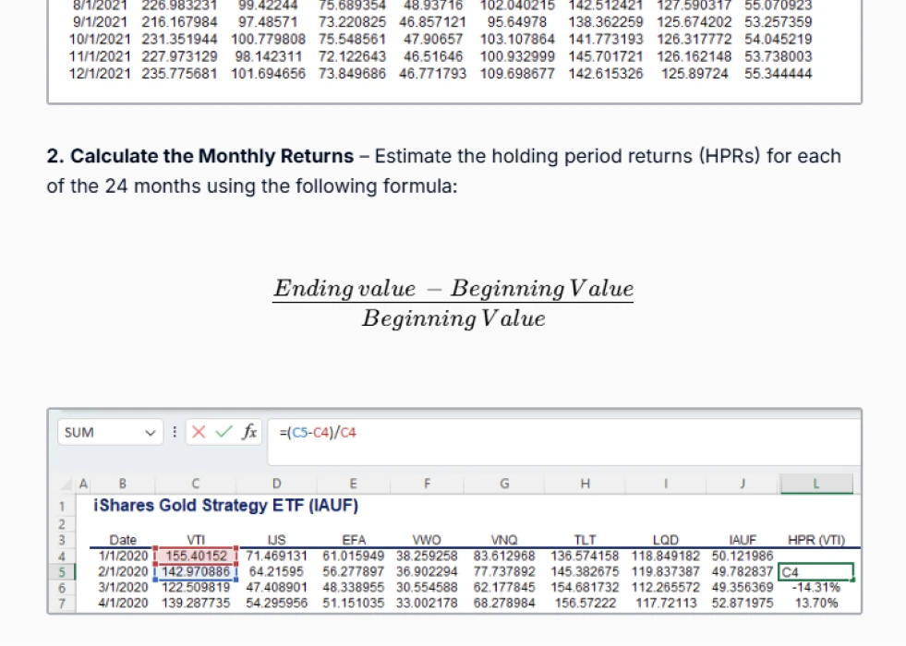Click cell C5 with value 142.970886

pyautogui.click(x=196, y=571)
